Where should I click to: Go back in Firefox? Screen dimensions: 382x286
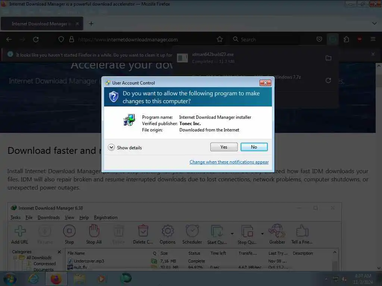coord(9,39)
